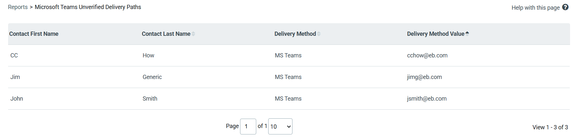Open Help with this page link
583x138 pixels.
pyautogui.click(x=535, y=7)
